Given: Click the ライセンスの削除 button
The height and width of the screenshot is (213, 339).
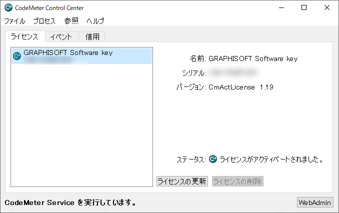Looking at the screenshot, I should pyautogui.click(x=237, y=181).
